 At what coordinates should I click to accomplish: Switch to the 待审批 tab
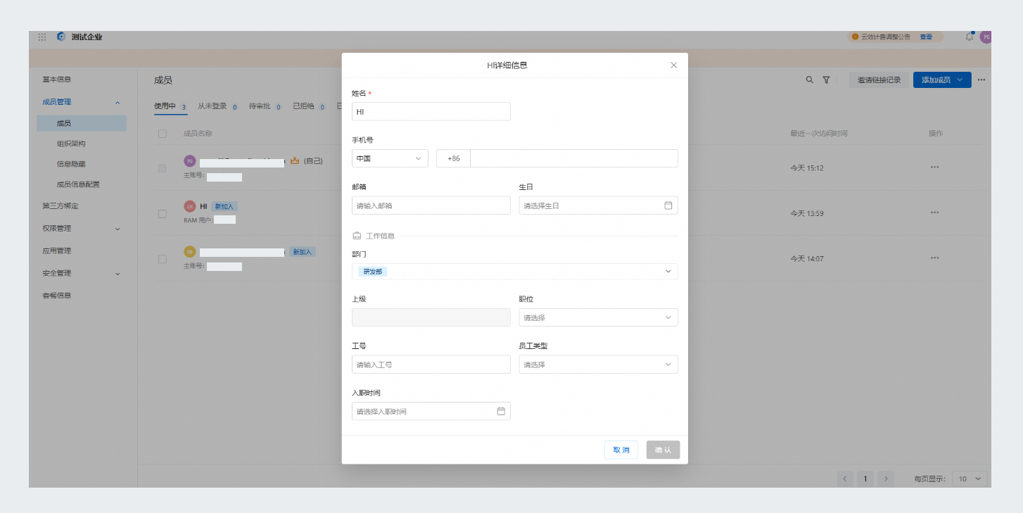pyautogui.click(x=265, y=106)
